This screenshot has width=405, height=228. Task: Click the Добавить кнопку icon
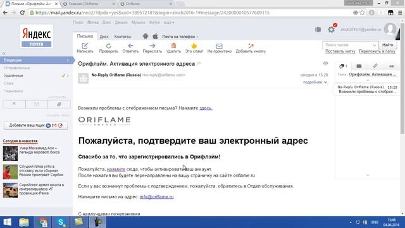click(251, 46)
